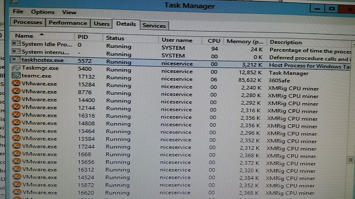355x199 pixels.
Task: Click VMware.exe icon with PID 16312
Action: (x=17, y=169)
